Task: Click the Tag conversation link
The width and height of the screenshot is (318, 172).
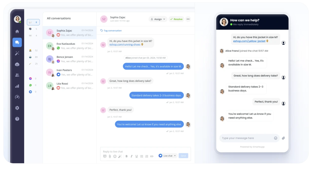Action: (x=111, y=31)
